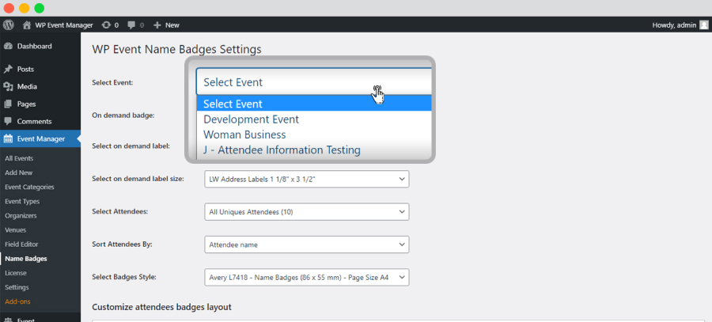Open the Select Attendees dropdown
This screenshot has width=712, height=322.
(x=307, y=212)
